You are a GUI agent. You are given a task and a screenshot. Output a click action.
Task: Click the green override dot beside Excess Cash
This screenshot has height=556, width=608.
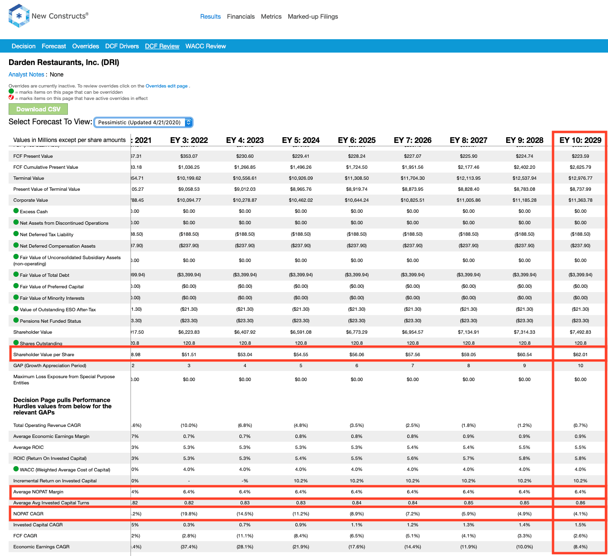[16, 211]
